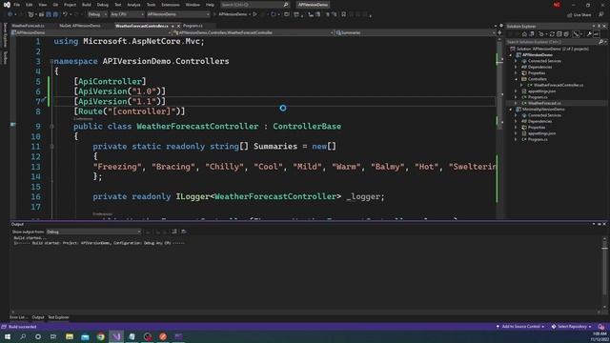Select Dependencies under MinimalApiVersionDemo
The width and height of the screenshot is (610, 343).
539,121
